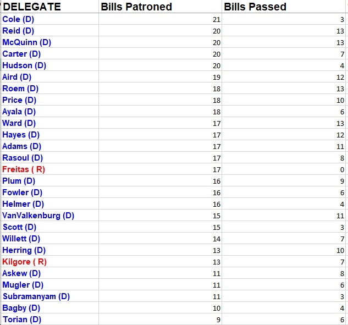
Task: Click the Subramanyam (D) name cell
Action: (49, 296)
